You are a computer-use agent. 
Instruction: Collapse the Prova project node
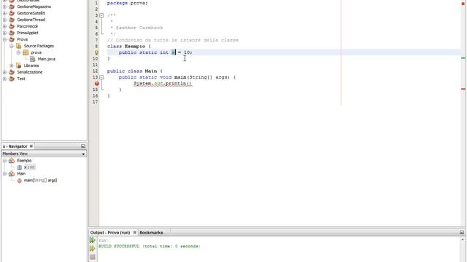(5, 39)
